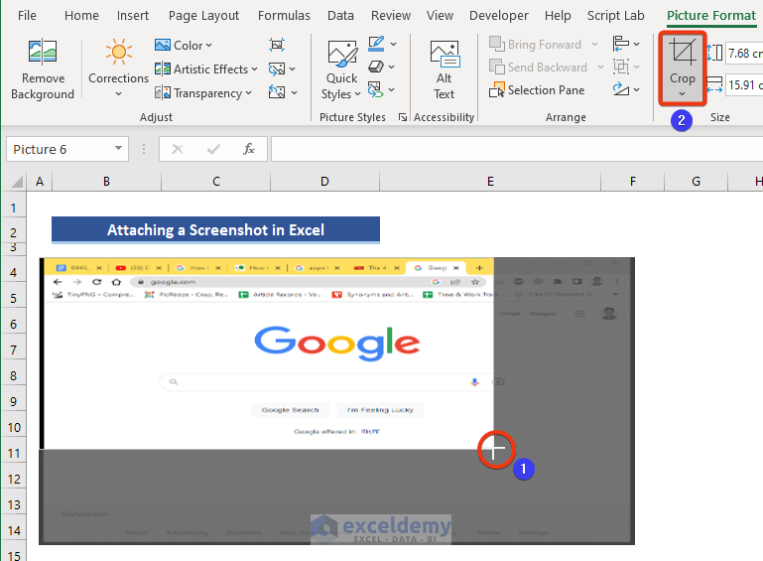Open the Help tab
This screenshot has height=561, width=763.
click(558, 16)
